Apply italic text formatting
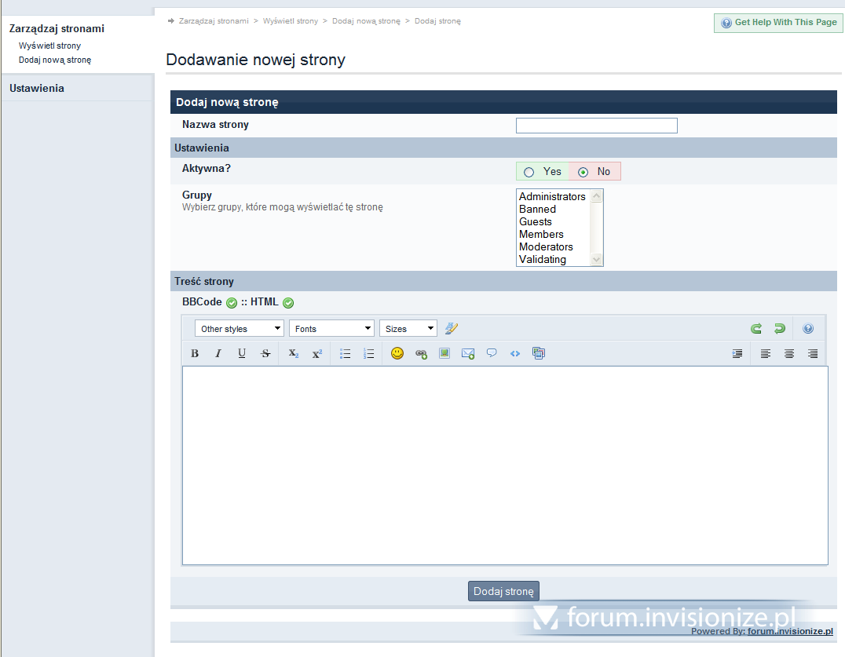The width and height of the screenshot is (845, 657). coord(218,354)
